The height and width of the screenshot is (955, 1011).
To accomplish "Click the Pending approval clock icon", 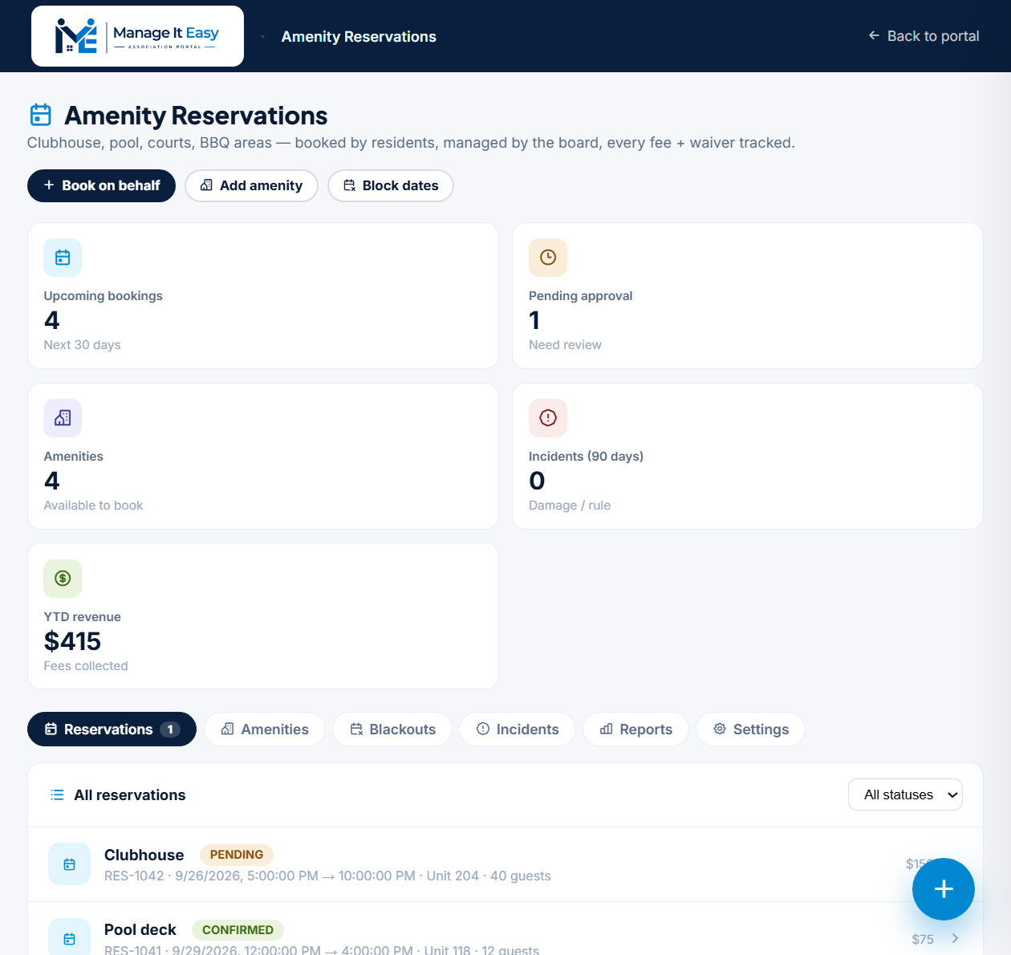I will point(548,258).
